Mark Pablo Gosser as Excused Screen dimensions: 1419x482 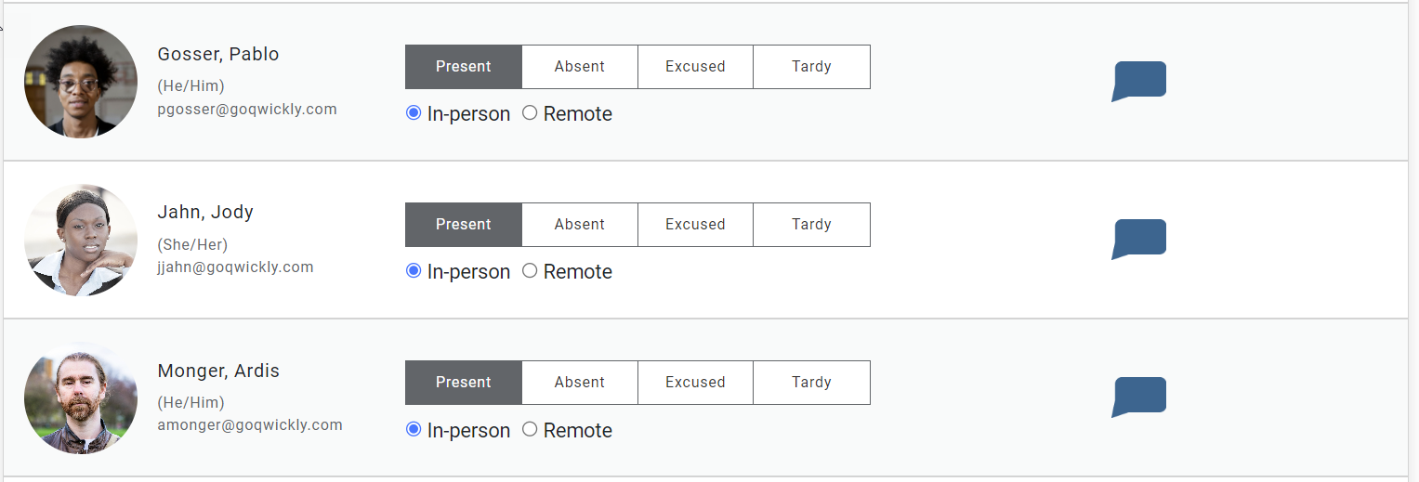[x=695, y=67]
